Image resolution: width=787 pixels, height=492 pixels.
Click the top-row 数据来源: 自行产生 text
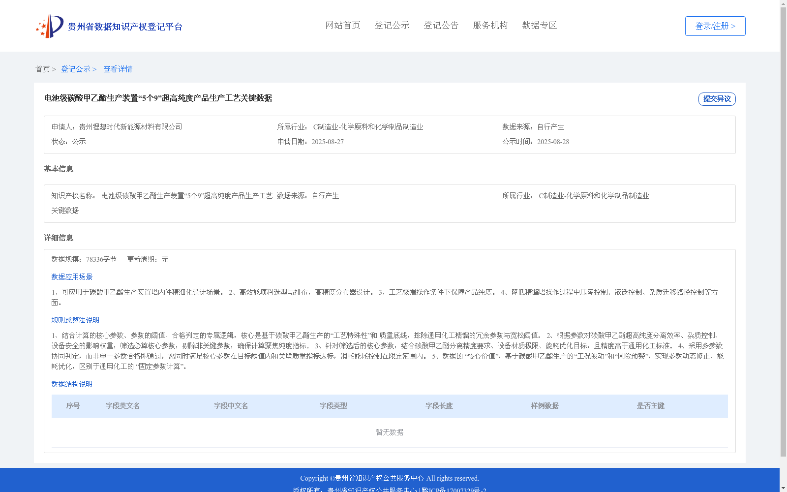click(533, 127)
